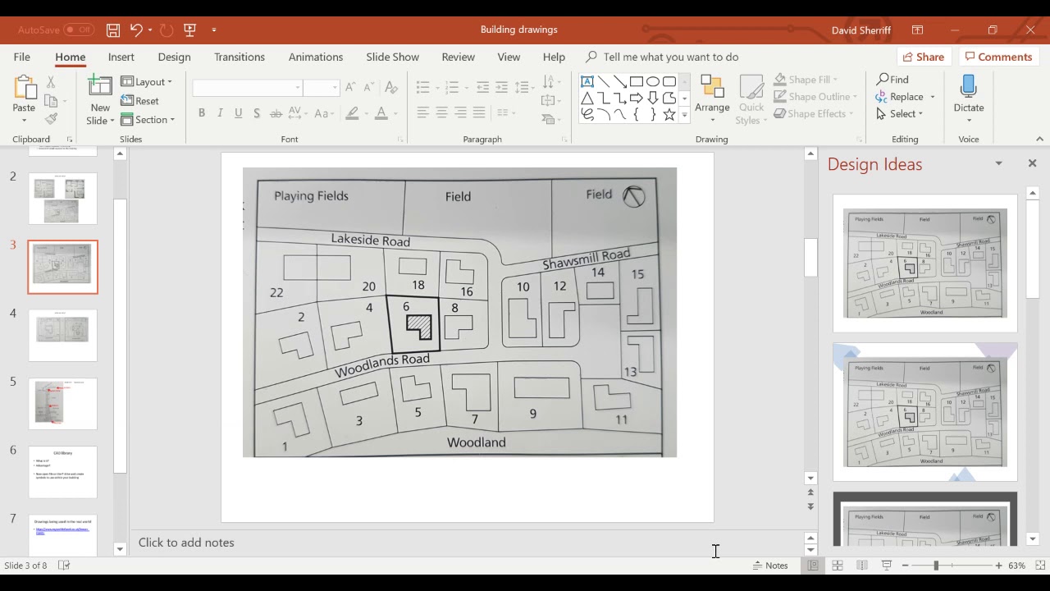Click the Share button

[x=924, y=57]
